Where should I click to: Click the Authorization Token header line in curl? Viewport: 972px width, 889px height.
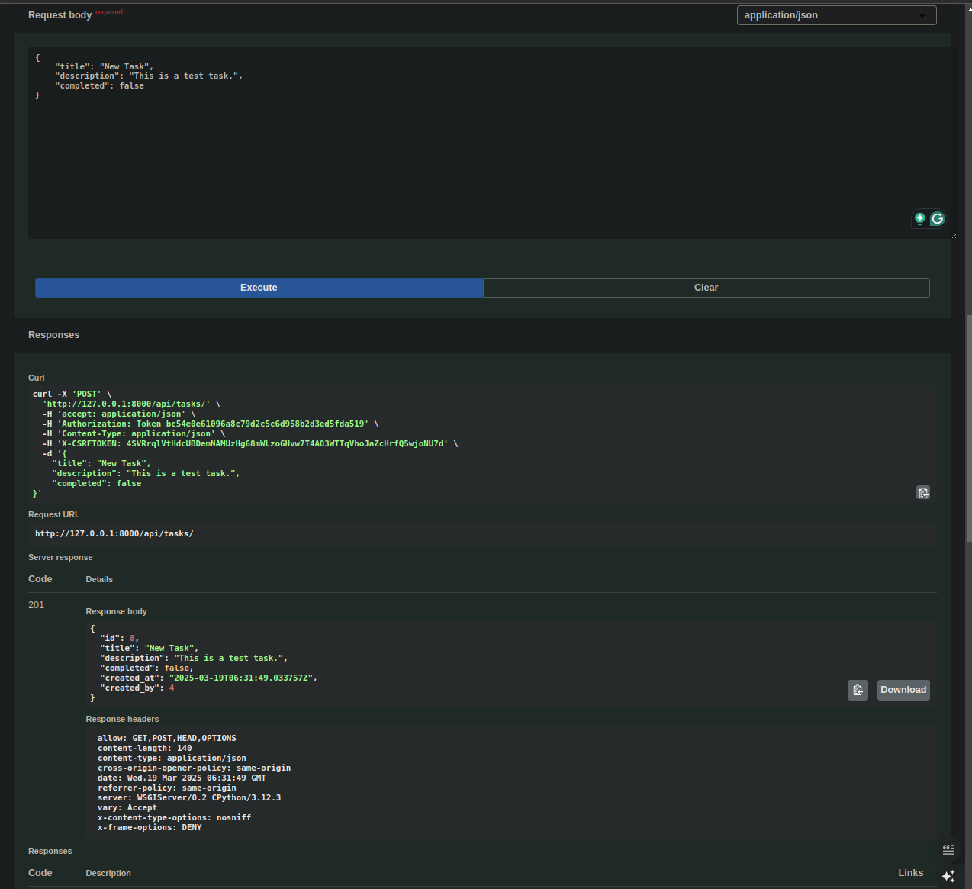click(x=211, y=424)
